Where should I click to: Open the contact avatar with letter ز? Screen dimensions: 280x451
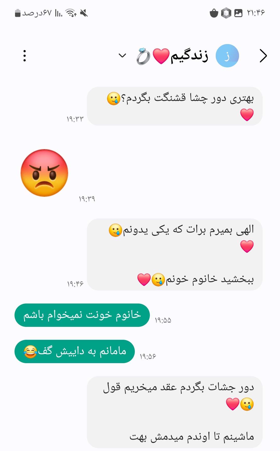point(227,56)
